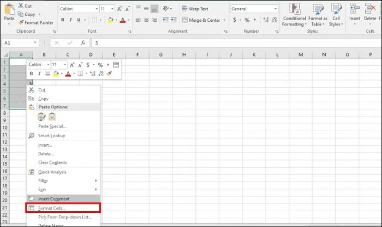Open Number group dialog launcher
The width and height of the screenshot is (382, 227).
coord(277,32)
